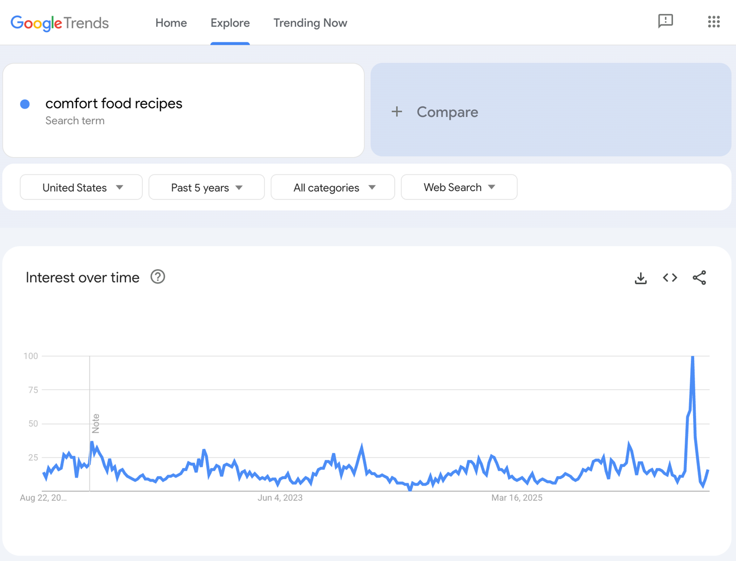Viewport: 736px width, 561px height.
Task: Click the blue search term color dot
Action: (25, 104)
